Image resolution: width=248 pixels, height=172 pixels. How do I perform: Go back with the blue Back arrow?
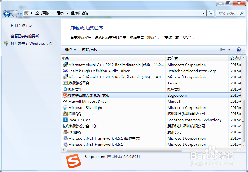point(7,14)
